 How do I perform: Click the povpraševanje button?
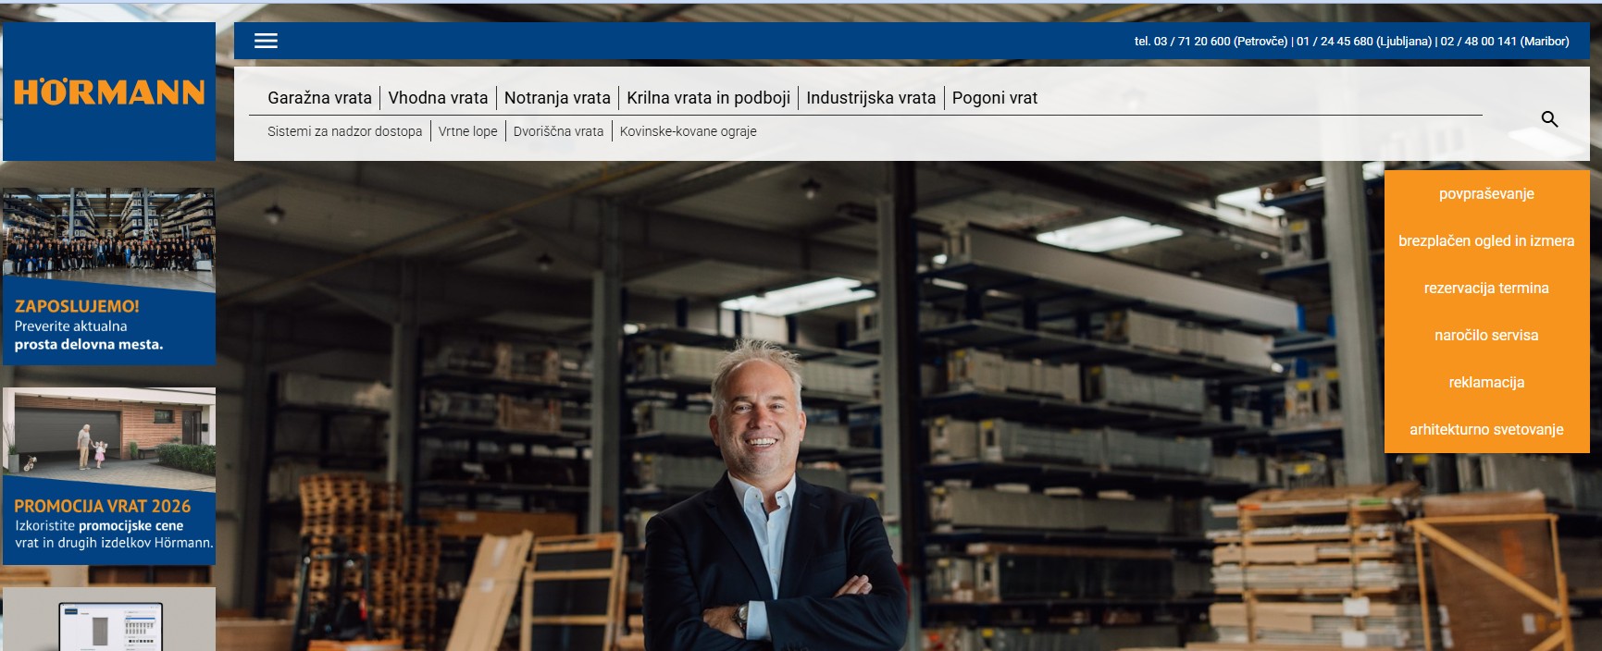coord(1486,194)
